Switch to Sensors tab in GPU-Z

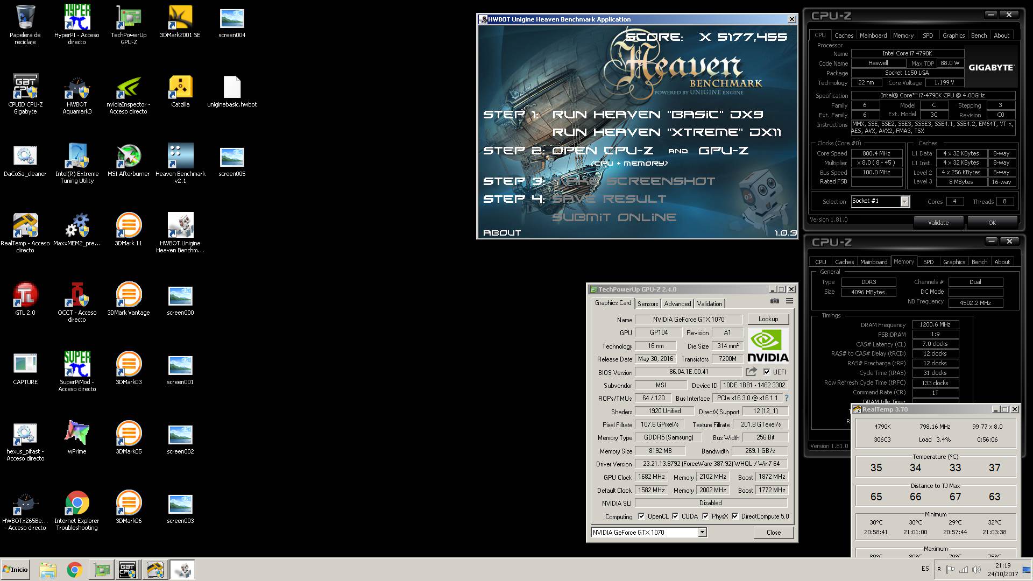tap(648, 304)
